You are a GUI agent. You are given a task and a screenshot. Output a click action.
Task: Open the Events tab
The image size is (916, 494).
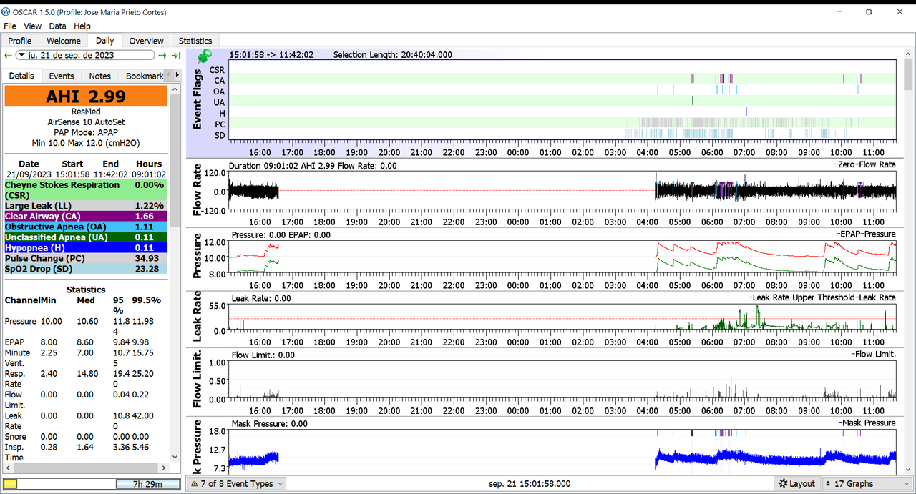point(62,76)
